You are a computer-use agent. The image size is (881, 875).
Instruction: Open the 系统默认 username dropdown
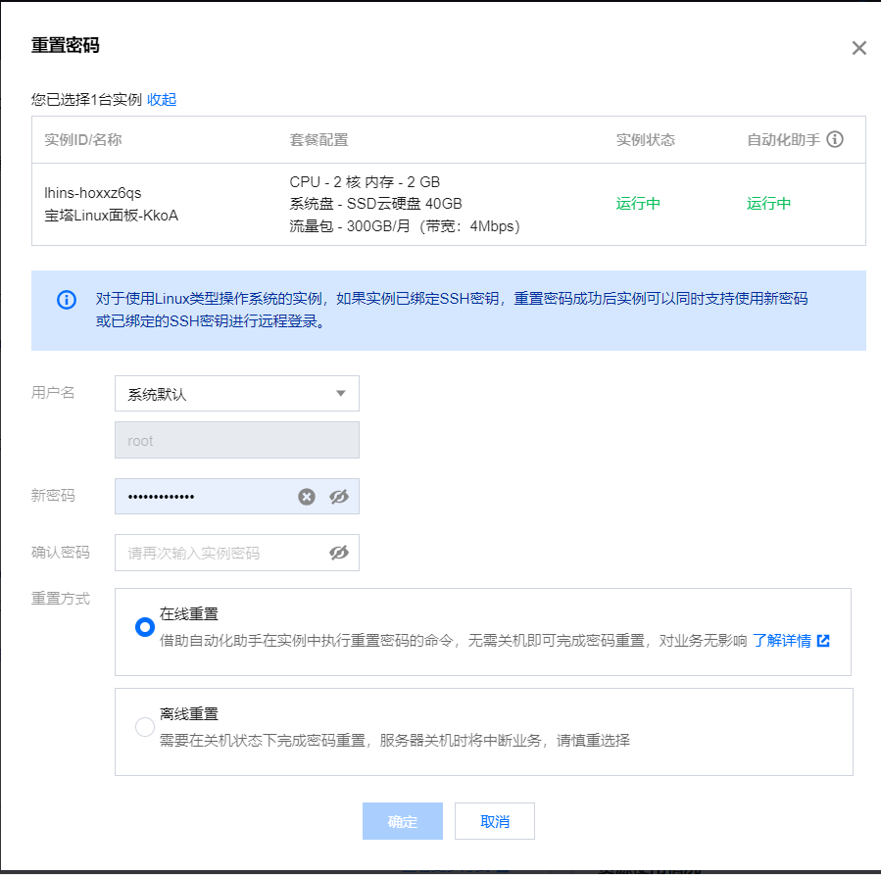[x=236, y=393]
